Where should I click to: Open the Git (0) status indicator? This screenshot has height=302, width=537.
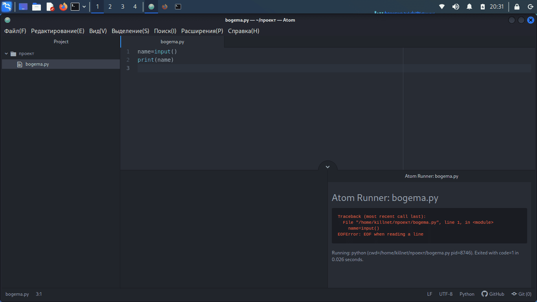click(x=521, y=294)
